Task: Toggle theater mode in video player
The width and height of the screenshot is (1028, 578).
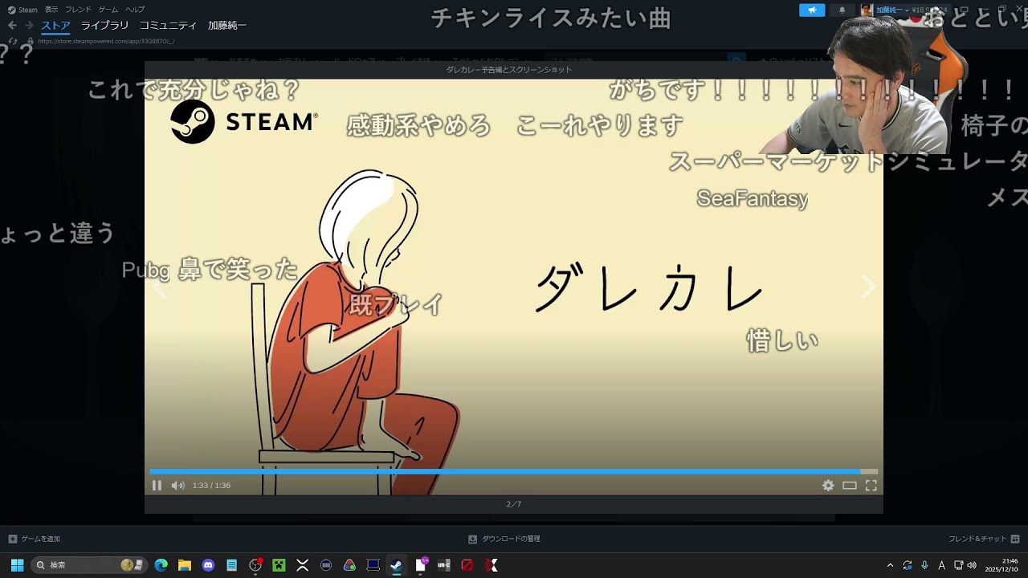Action: [x=850, y=486]
